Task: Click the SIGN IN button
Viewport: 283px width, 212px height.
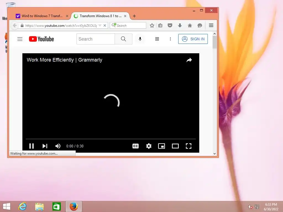Action: coord(193,39)
